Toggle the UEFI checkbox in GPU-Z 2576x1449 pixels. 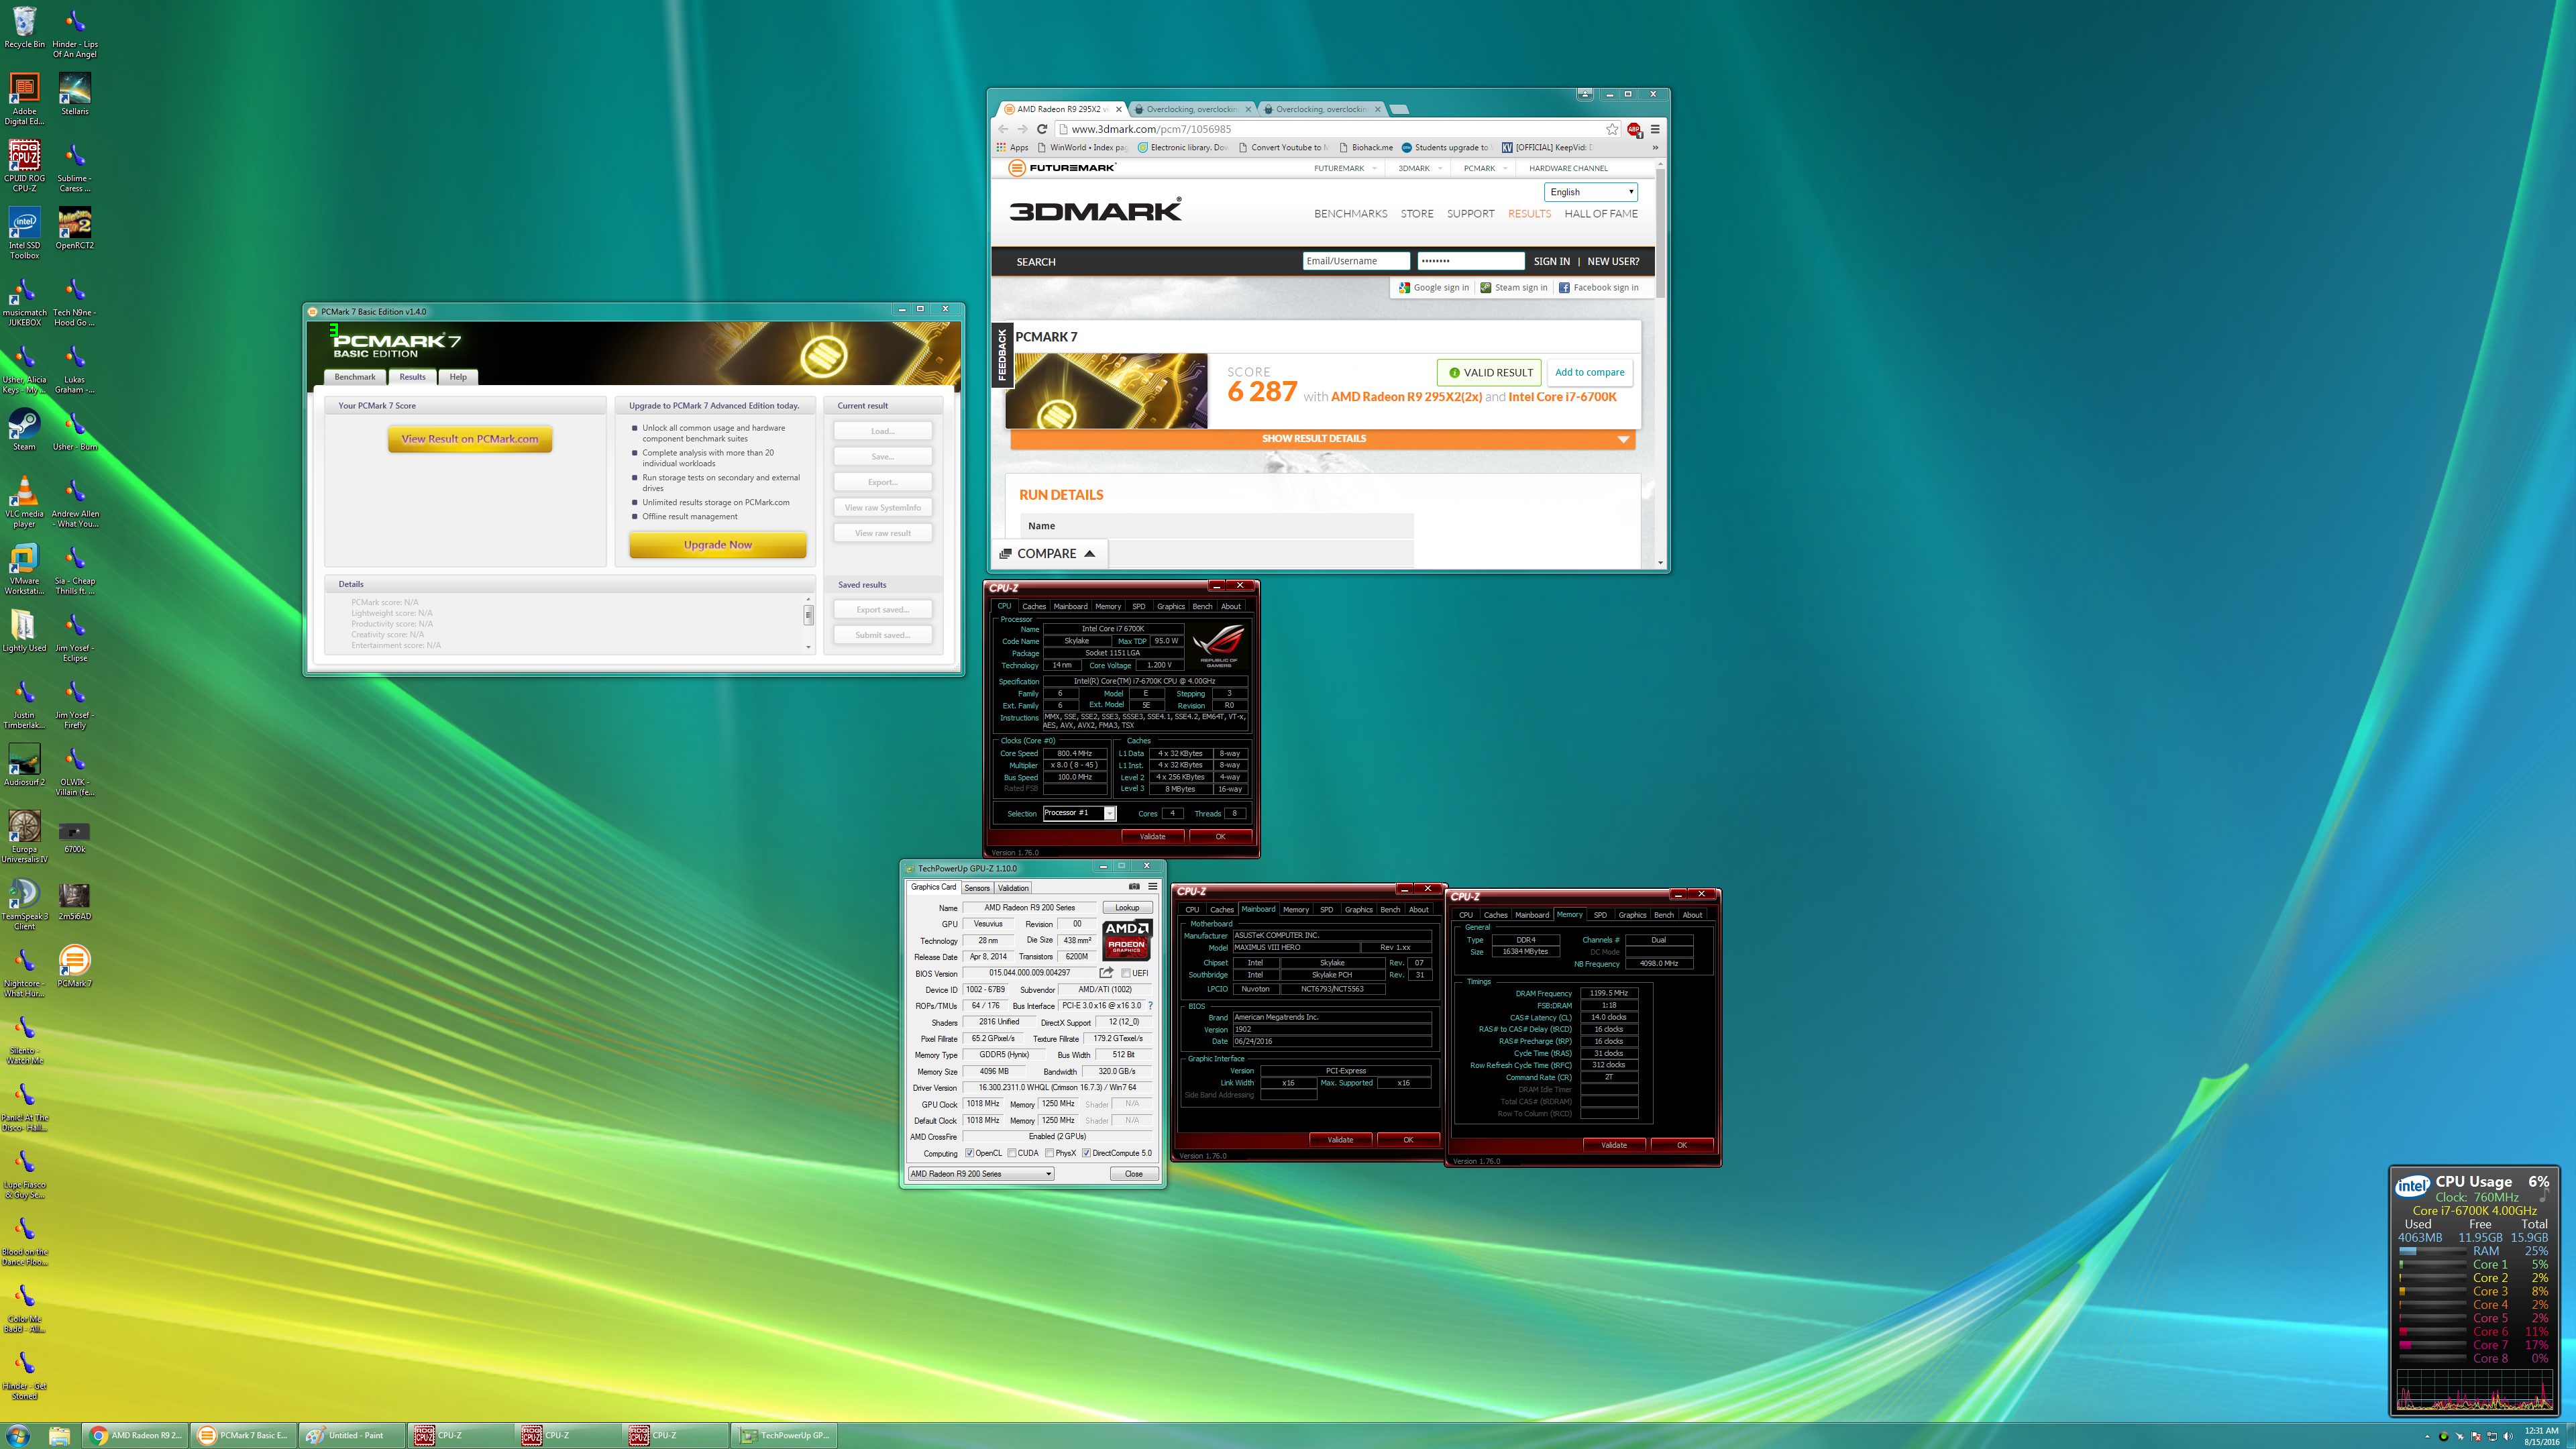pos(1126,972)
